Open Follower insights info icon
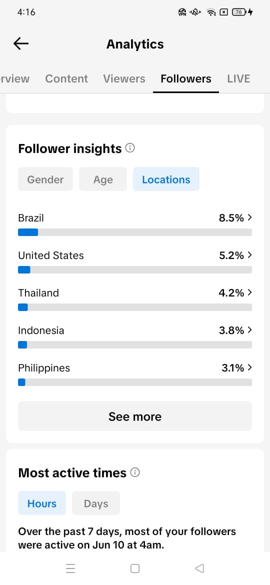This screenshot has width=270, height=585. click(x=130, y=148)
